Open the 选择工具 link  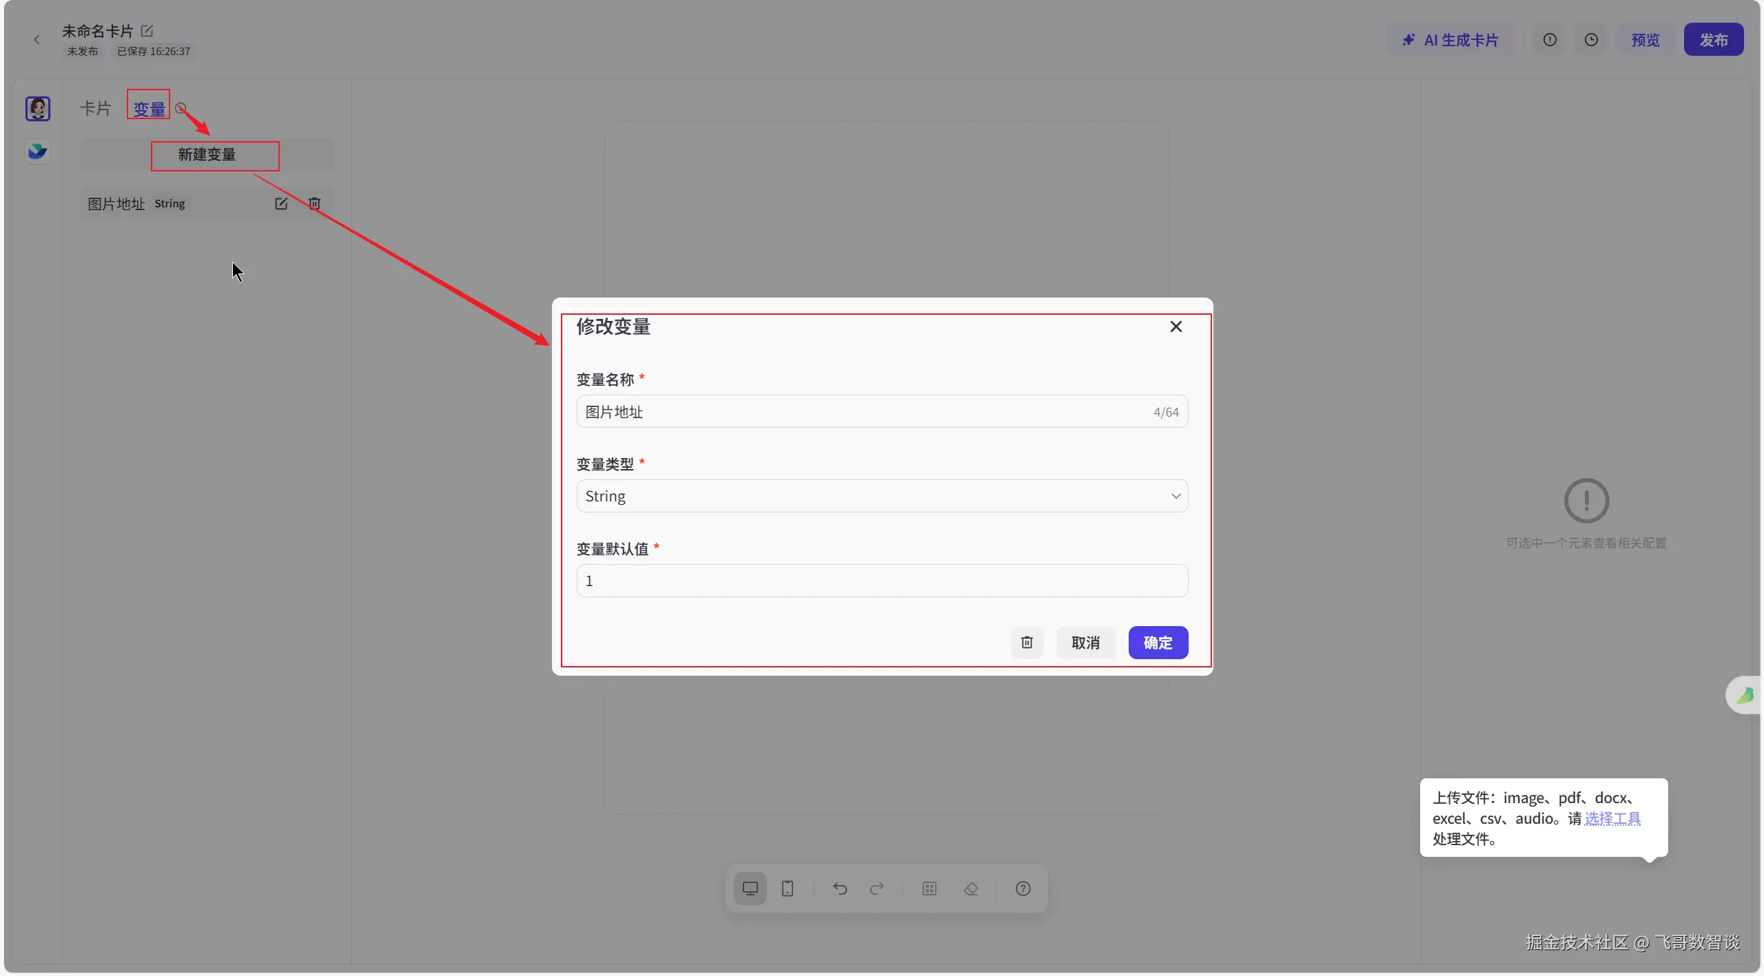1612,818
